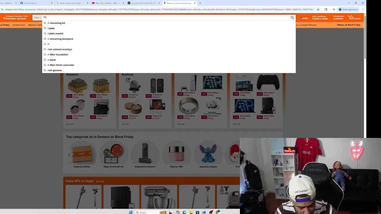Open Copilot from the taskbar

tap(178, 212)
